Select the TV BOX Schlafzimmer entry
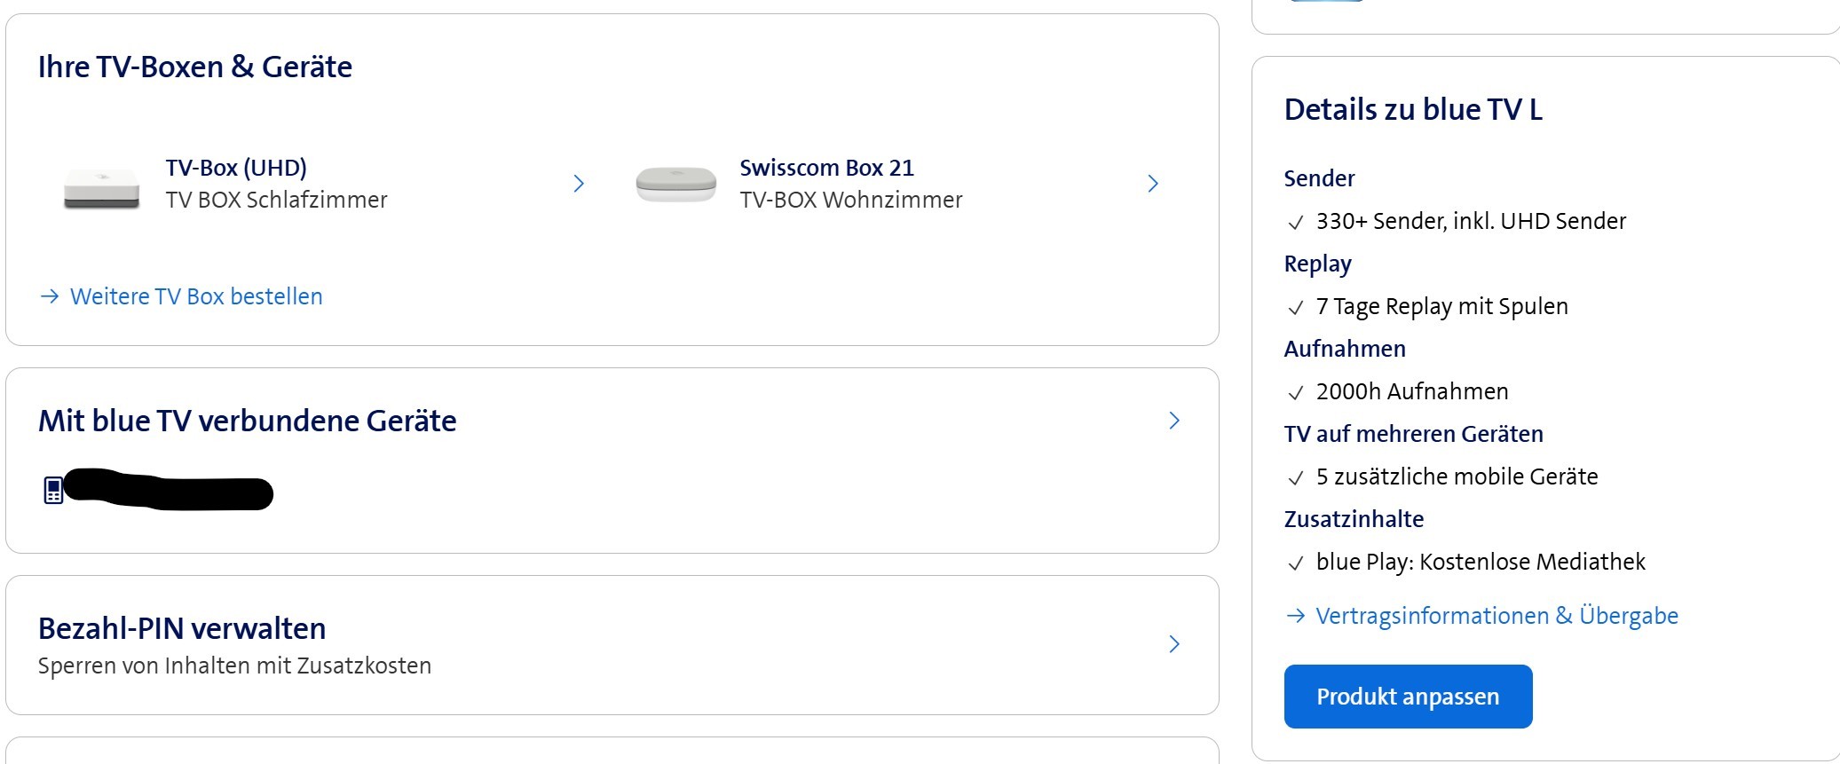This screenshot has height=764, width=1840. pos(276,201)
